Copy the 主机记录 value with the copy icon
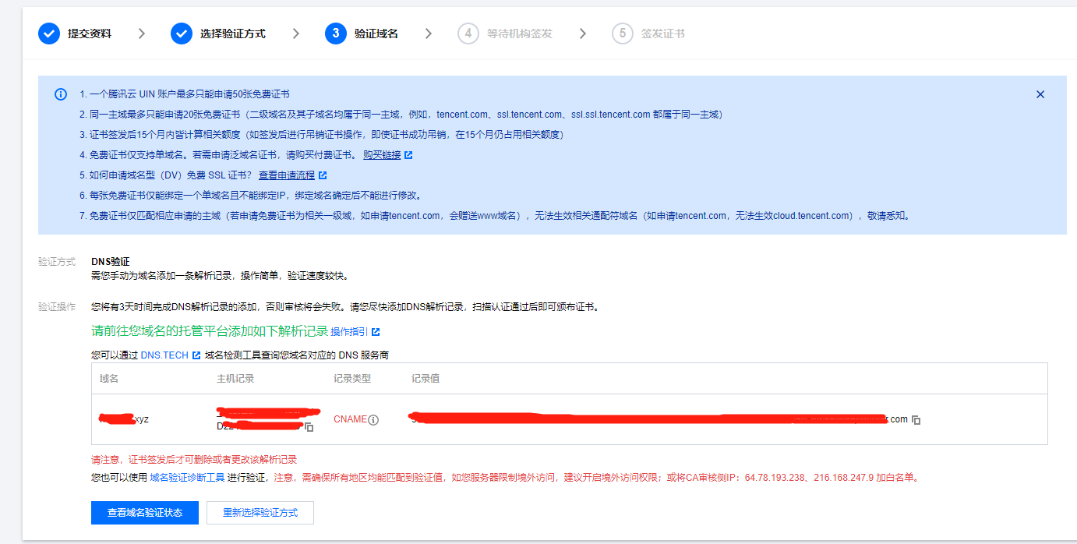 click(309, 427)
